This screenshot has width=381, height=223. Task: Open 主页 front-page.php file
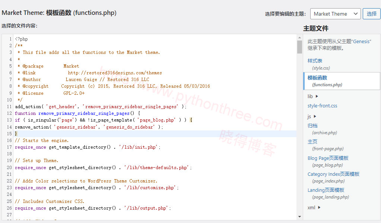point(312,142)
